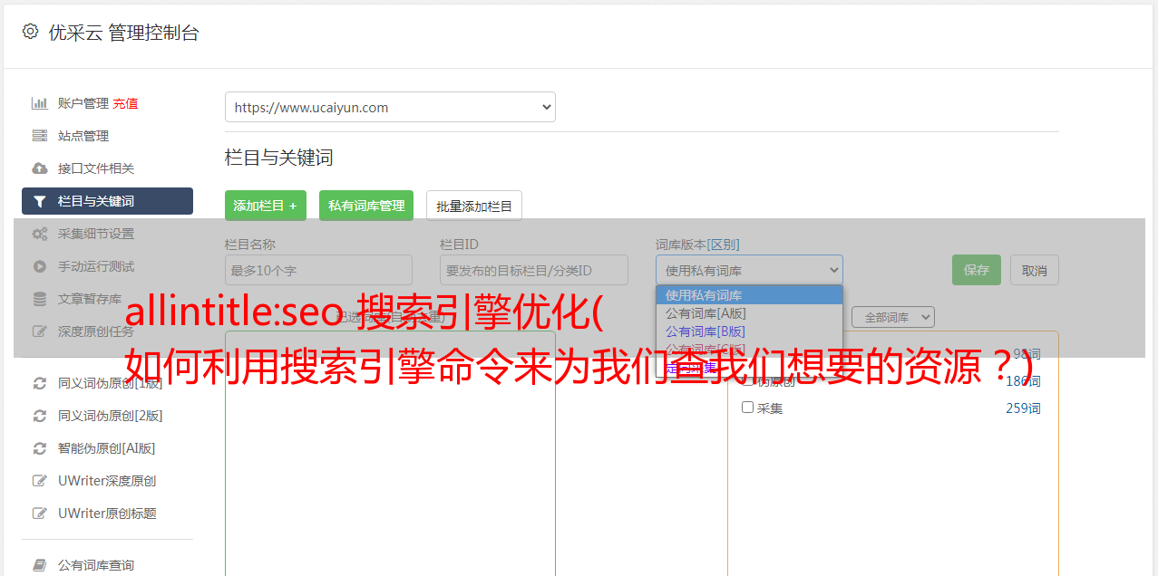
Task: Open the site URL dropdown https://www.ucaiyun.com
Action: 390,107
